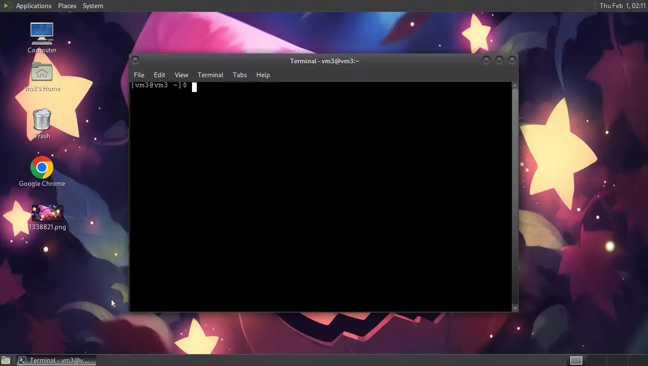Image resolution: width=648 pixels, height=366 pixels.
Task: Select the Google Chrome desktop icon
Action: 42,171
